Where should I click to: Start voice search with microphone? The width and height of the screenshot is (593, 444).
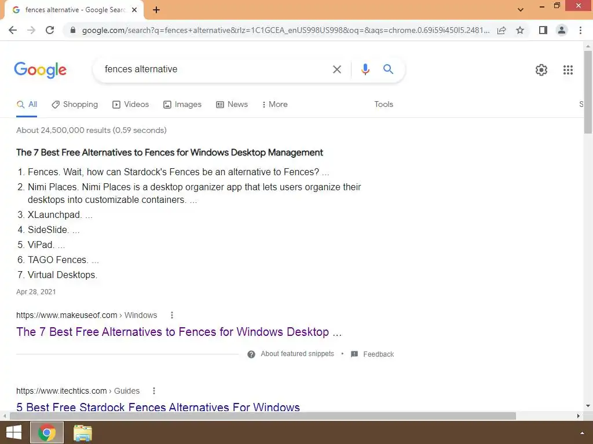[x=365, y=69]
